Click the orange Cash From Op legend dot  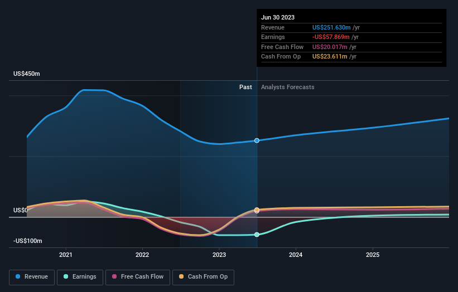[181, 276]
